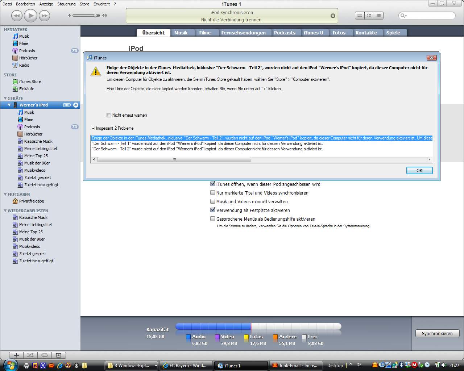Add a new playlist with plus button
This screenshot has height=371, width=464.
point(16,355)
